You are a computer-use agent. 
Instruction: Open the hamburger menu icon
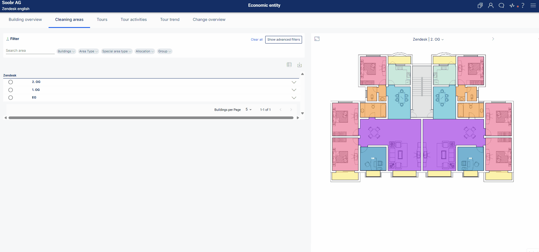[533, 5]
